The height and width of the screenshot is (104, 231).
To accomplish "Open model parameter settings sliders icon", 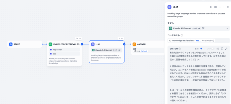I will (x=203, y=28).
